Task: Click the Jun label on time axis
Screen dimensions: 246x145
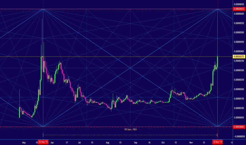Action: (52, 143)
